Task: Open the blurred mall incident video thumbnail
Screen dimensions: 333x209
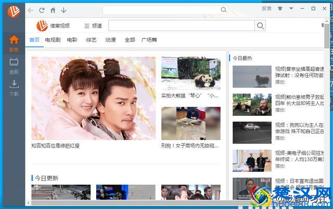Action: click(191, 123)
